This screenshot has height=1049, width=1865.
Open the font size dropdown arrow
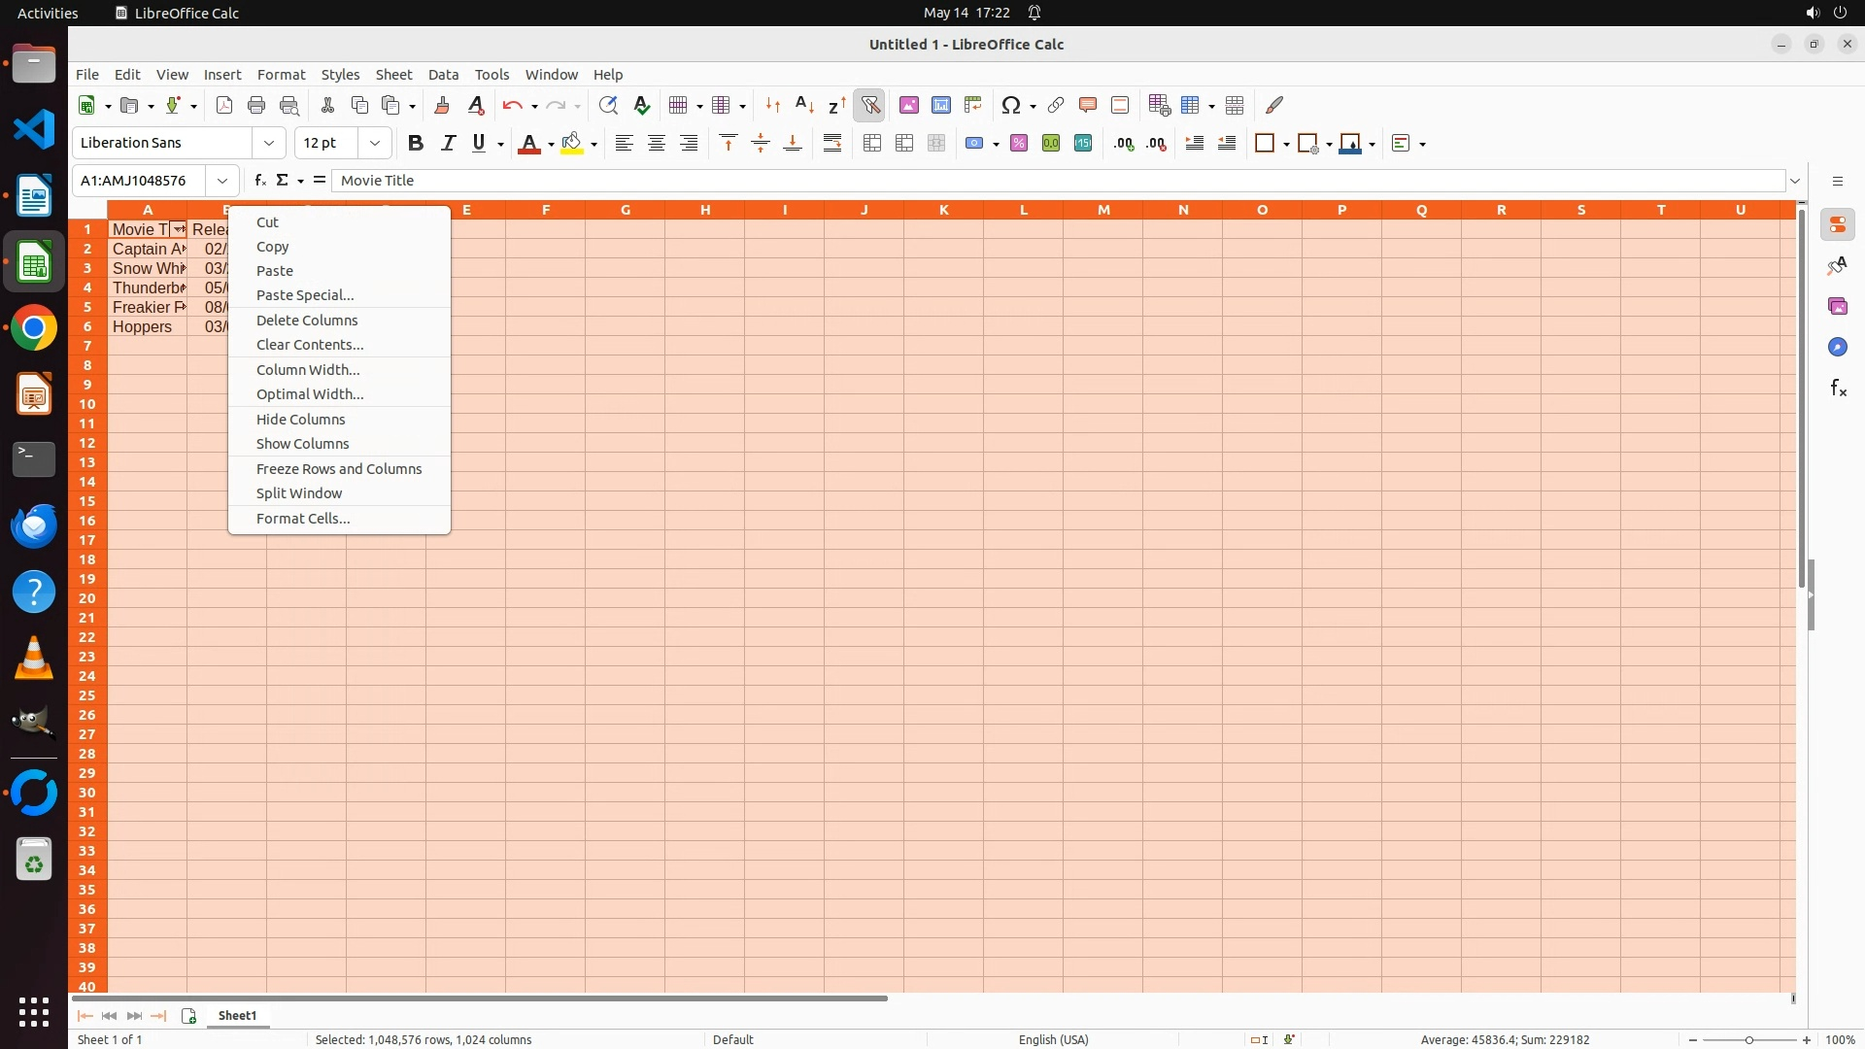click(375, 144)
